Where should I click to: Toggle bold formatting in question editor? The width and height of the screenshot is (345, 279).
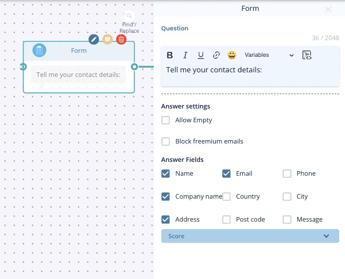[x=170, y=55]
